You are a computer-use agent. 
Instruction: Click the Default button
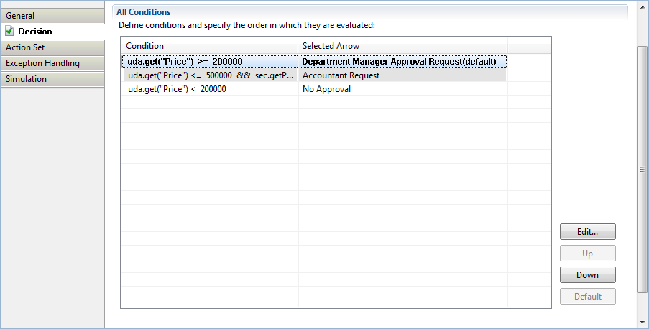[x=587, y=297]
